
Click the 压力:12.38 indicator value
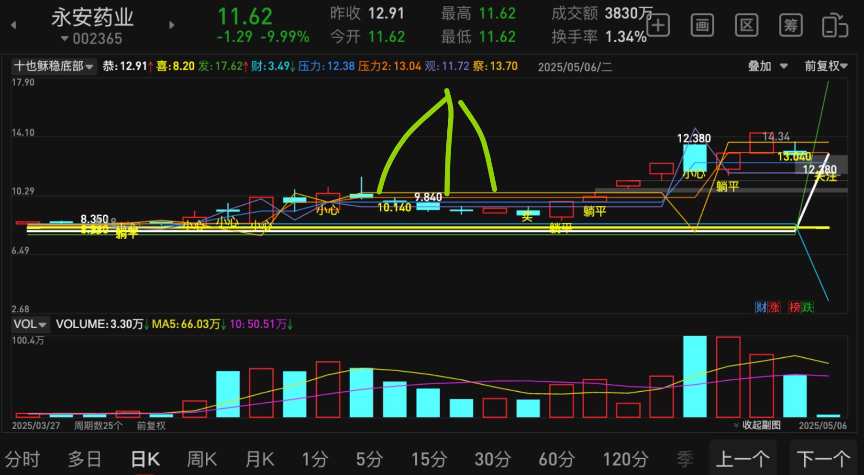click(x=326, y=66)
